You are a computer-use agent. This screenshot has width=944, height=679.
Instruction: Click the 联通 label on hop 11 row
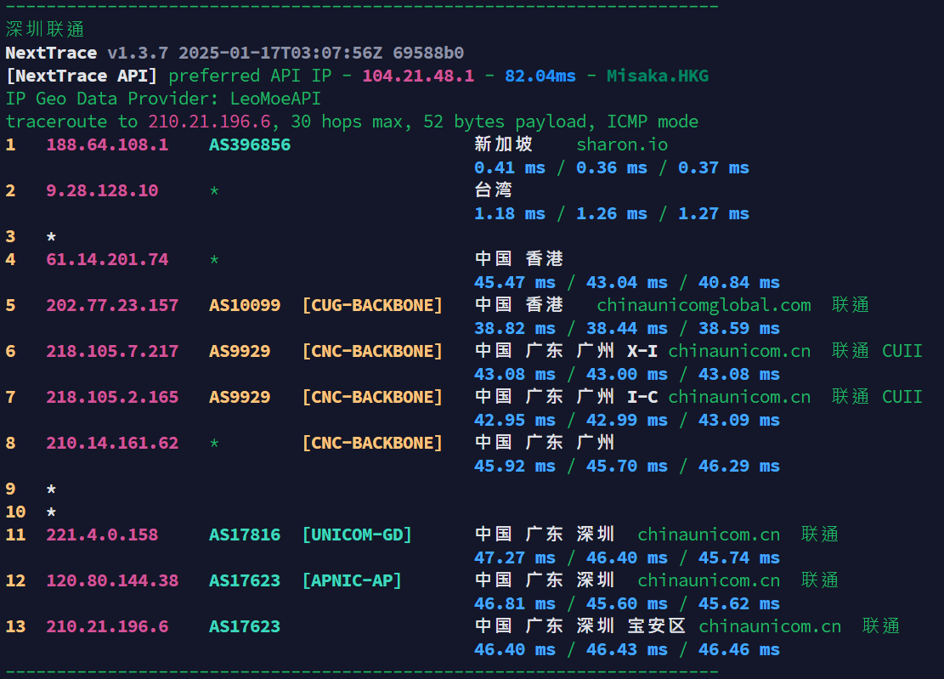point(820,534)
